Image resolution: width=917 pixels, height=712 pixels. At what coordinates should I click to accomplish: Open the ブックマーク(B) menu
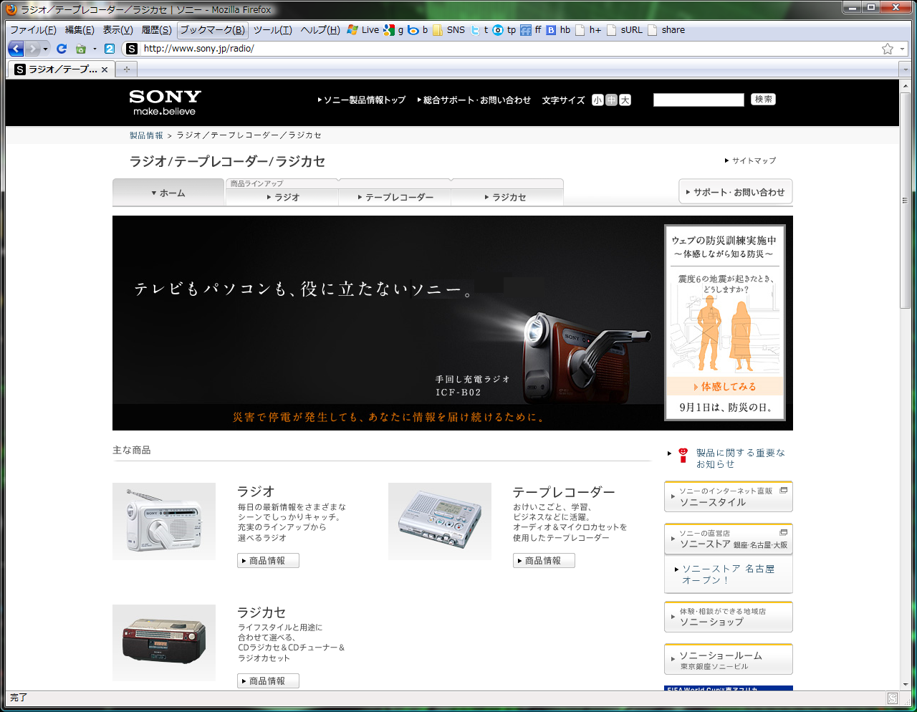click(213, 30)
